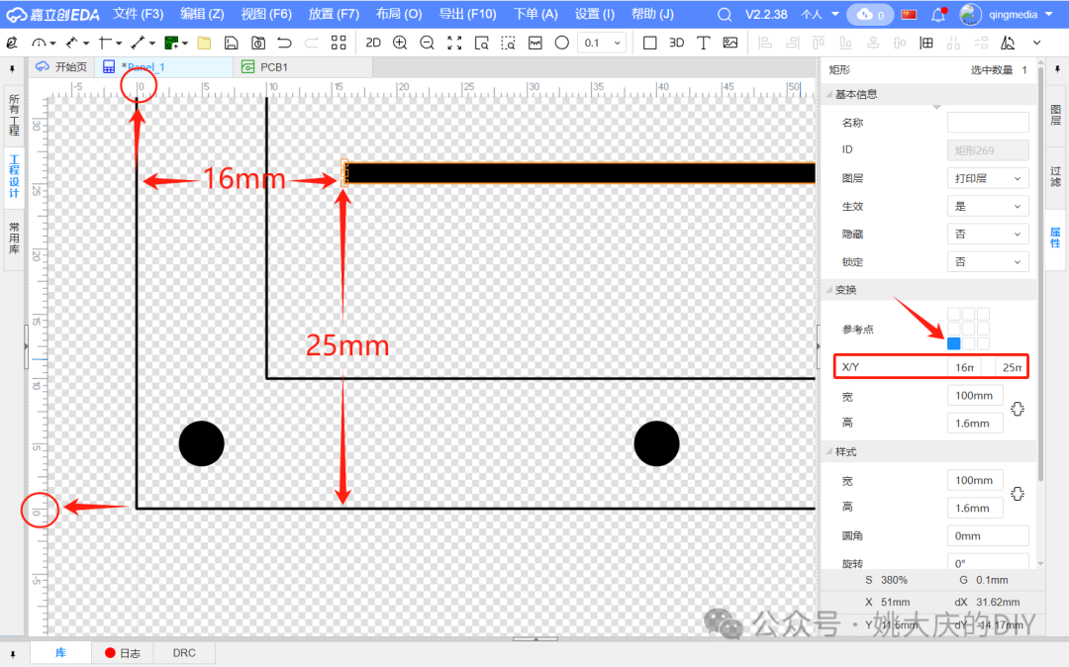Open the notification bell
The width and height of the screenshot is (1069, 667).
click(938, 14)
